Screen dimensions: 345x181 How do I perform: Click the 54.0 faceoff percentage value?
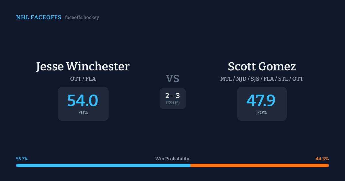click(x=83, y=101)
